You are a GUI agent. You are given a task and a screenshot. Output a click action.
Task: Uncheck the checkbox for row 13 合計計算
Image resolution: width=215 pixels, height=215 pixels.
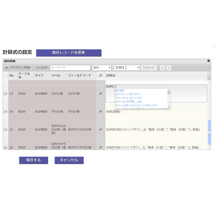pos(100,93)
